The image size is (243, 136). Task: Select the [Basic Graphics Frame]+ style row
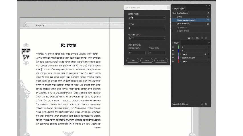[x=191, y=20]
